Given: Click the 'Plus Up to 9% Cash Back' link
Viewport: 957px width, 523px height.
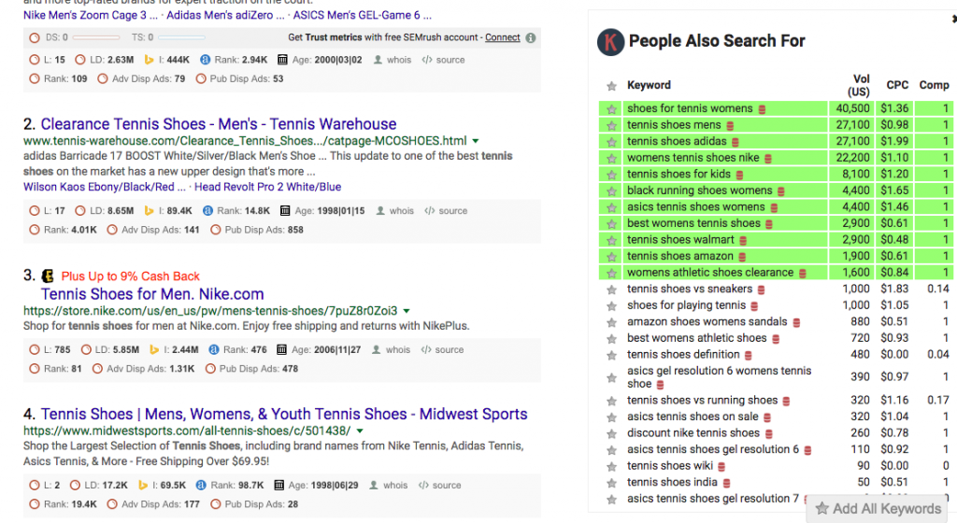Looking at the screenshot, I should [130, 276].
